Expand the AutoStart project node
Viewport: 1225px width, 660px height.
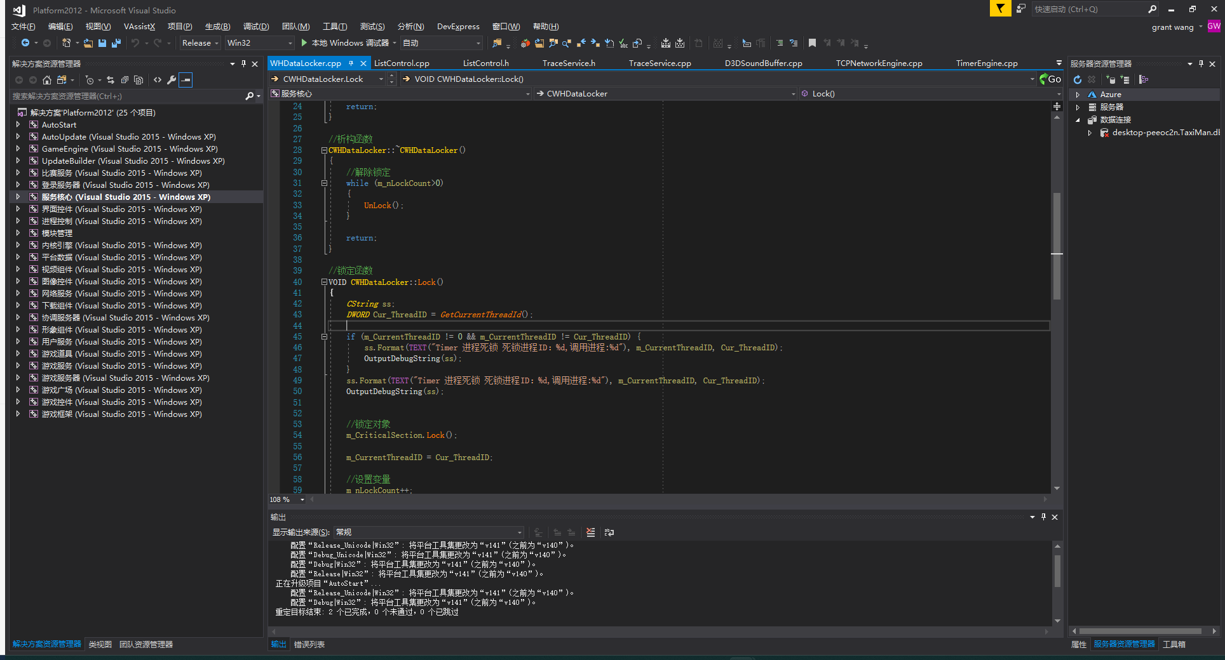[18, 125]
